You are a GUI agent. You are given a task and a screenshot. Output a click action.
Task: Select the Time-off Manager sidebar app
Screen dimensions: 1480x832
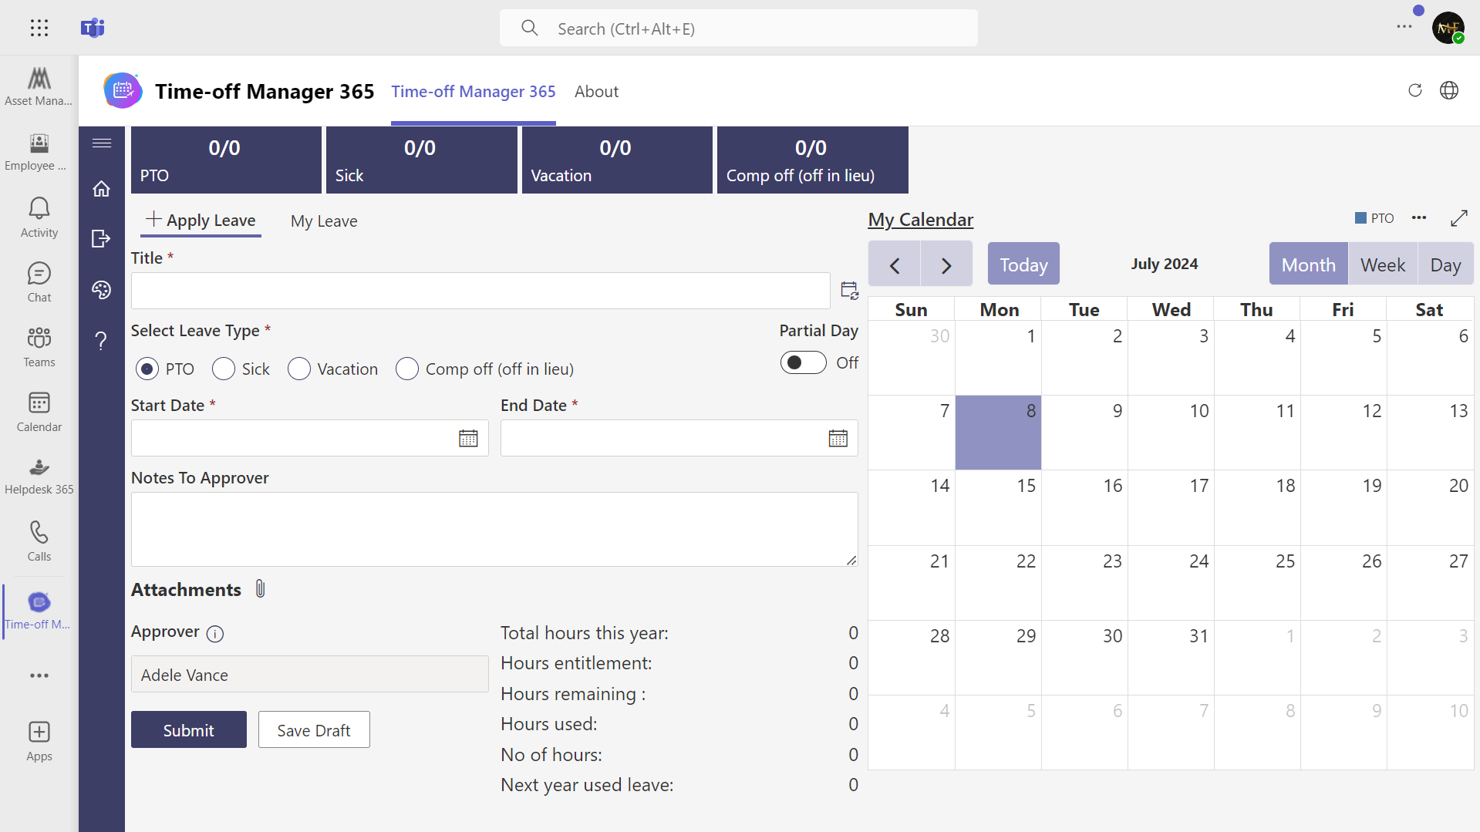(39, 611)
